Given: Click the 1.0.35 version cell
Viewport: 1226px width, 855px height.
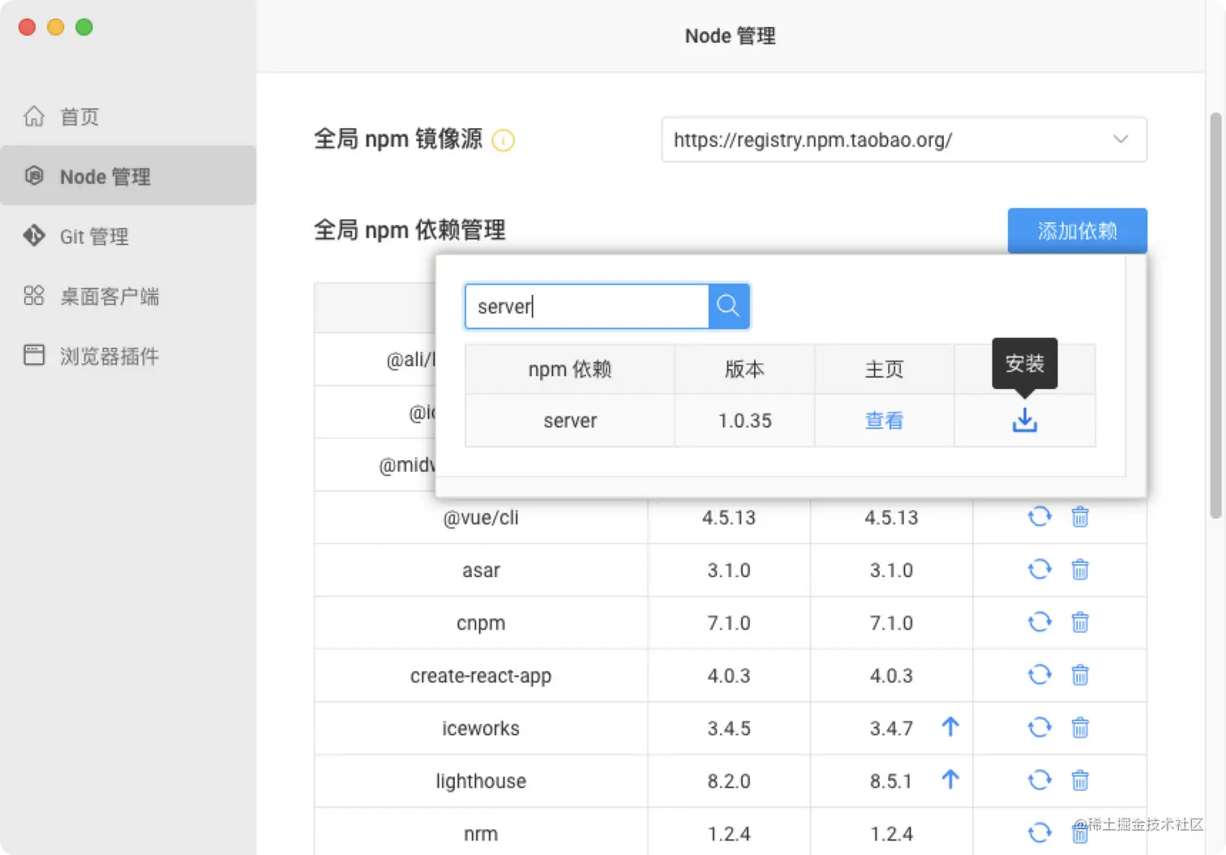Looking at the screenshot, I should [744, 421].
